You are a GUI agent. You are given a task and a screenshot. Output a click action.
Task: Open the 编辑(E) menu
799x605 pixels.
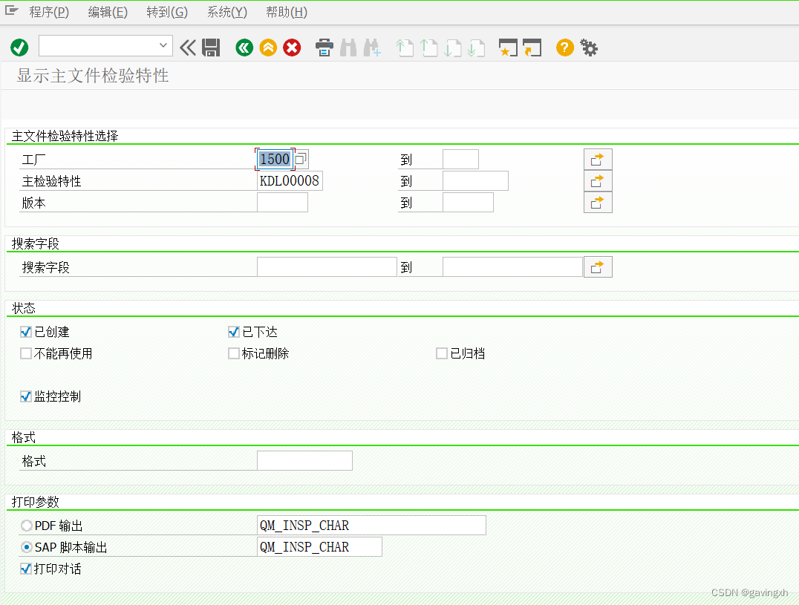tap(108, 12)
